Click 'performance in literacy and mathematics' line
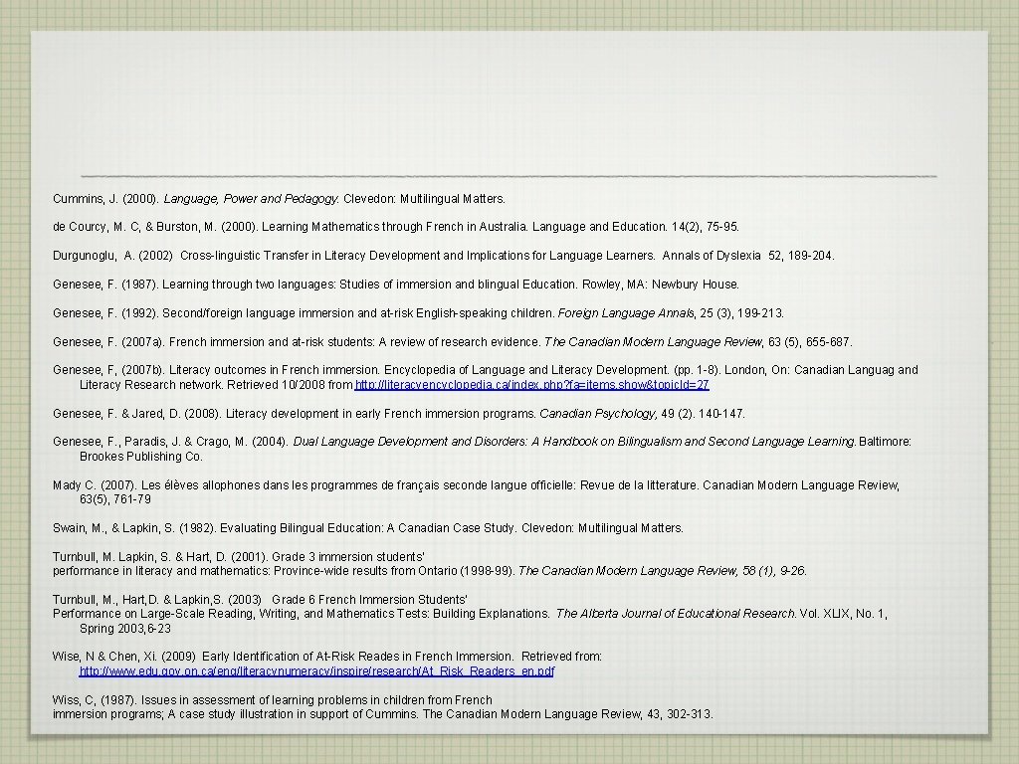1019x764 pixels. [430, 571]
